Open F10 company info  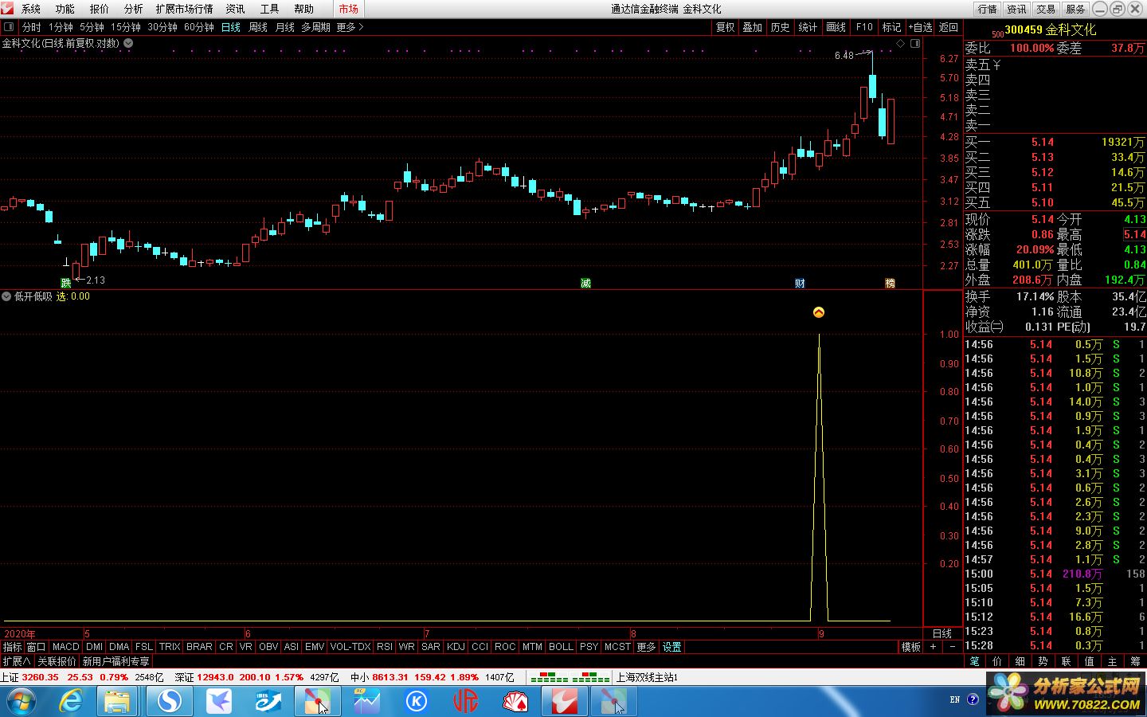pyautogui.click(x=864, y=27)
